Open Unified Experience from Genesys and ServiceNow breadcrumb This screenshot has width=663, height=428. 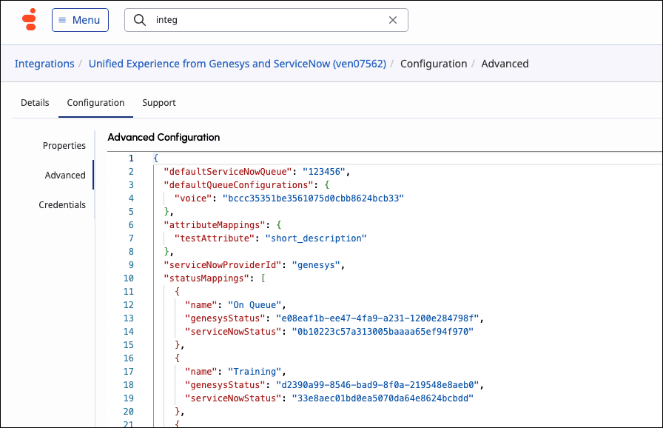[238, 64]
